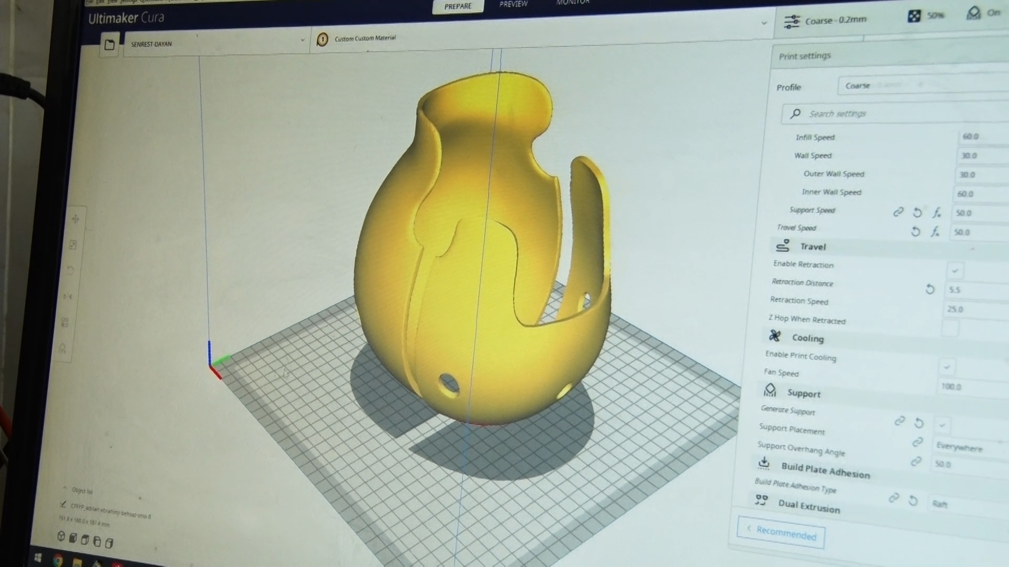
Task: Click the 3D perspective view cube icon
Action: tap(61, 537)
